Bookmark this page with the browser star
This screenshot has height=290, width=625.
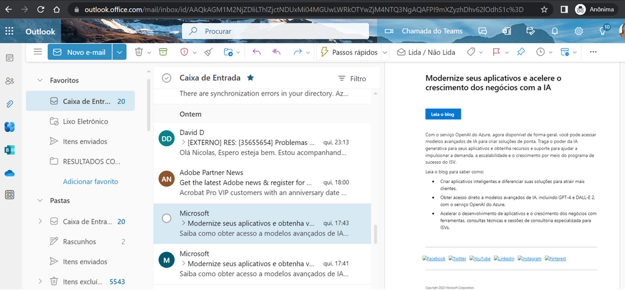[544, 9]
